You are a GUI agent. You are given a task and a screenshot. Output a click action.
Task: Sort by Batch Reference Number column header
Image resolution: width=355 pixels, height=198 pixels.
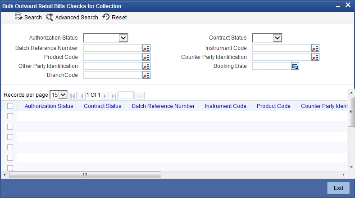163,106
